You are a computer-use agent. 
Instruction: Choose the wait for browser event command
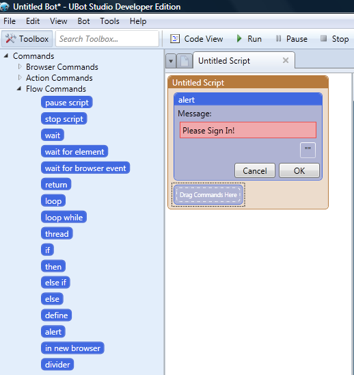[x=85, y=168]
